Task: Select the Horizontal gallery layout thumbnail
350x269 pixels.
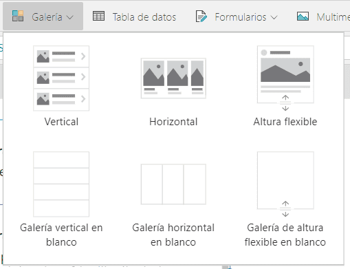Action: (x=173, y=78)
